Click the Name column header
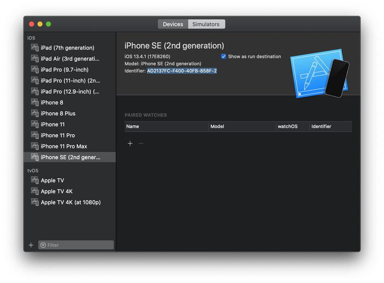The image size is (384, 283). [133, 126]
